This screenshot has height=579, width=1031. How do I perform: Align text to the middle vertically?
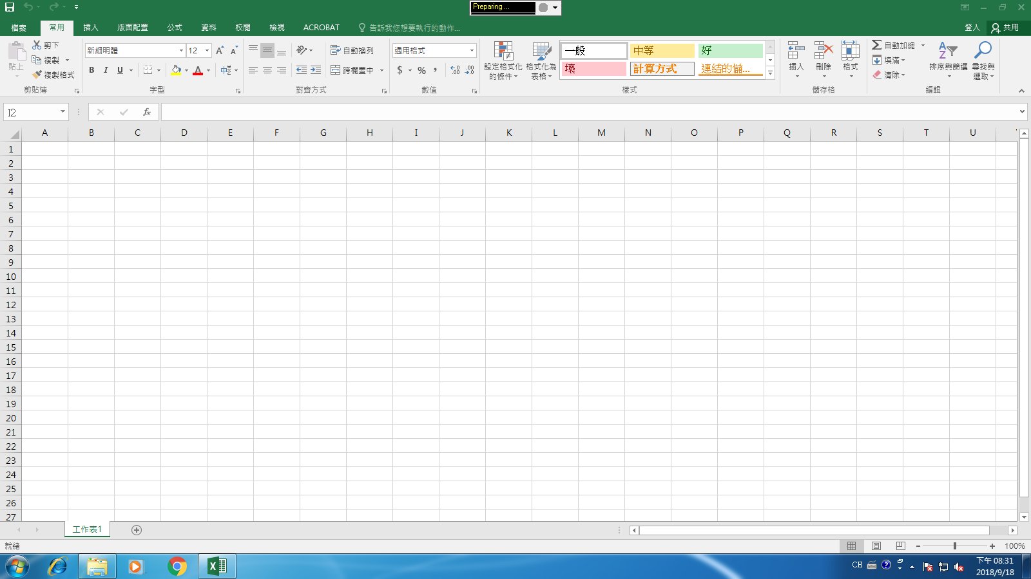267,50
